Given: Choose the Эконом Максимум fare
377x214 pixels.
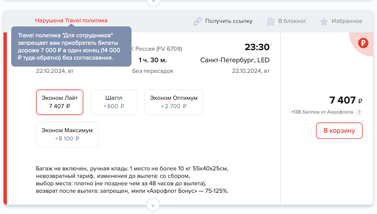Looking at the screenshot, I should (67, 134).
